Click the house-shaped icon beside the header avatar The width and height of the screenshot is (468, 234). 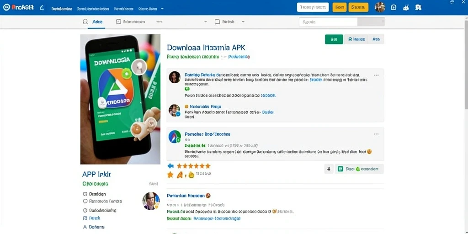[394, 7]
